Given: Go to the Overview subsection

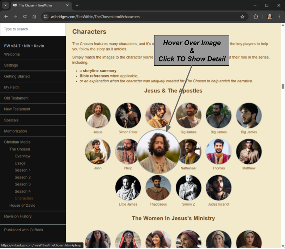Looking at the screenshot, I should 22,156.
